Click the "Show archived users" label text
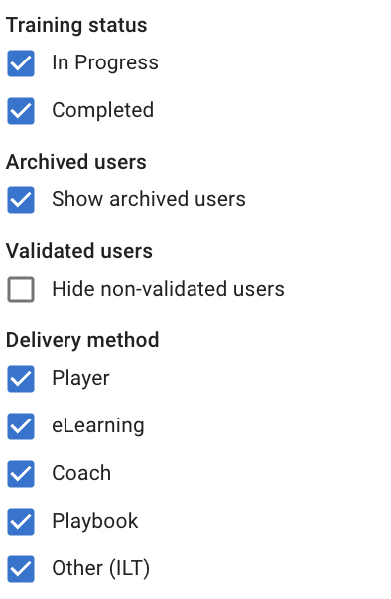This screenshot has height=599, width=391. click(x=149, y=199)
